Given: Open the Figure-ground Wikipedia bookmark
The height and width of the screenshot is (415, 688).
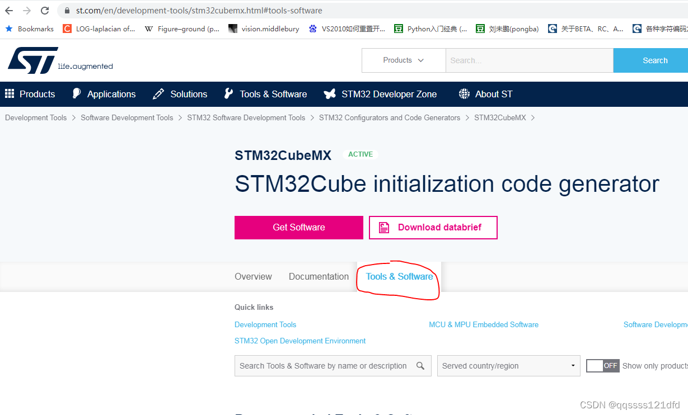Looking at the screenshot, I should 182,29.
